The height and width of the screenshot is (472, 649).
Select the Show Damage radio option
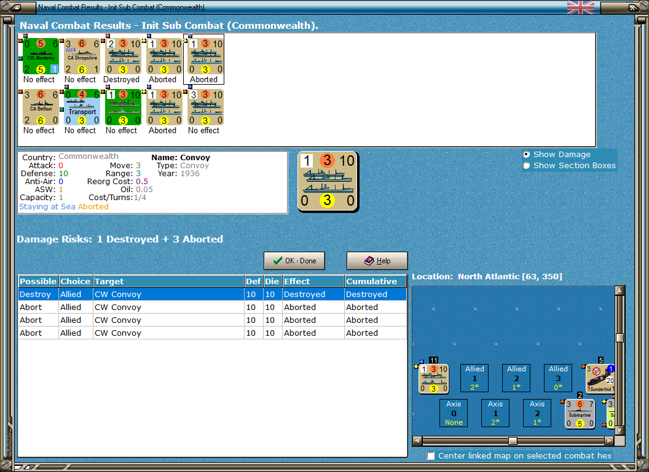[527, 155]
